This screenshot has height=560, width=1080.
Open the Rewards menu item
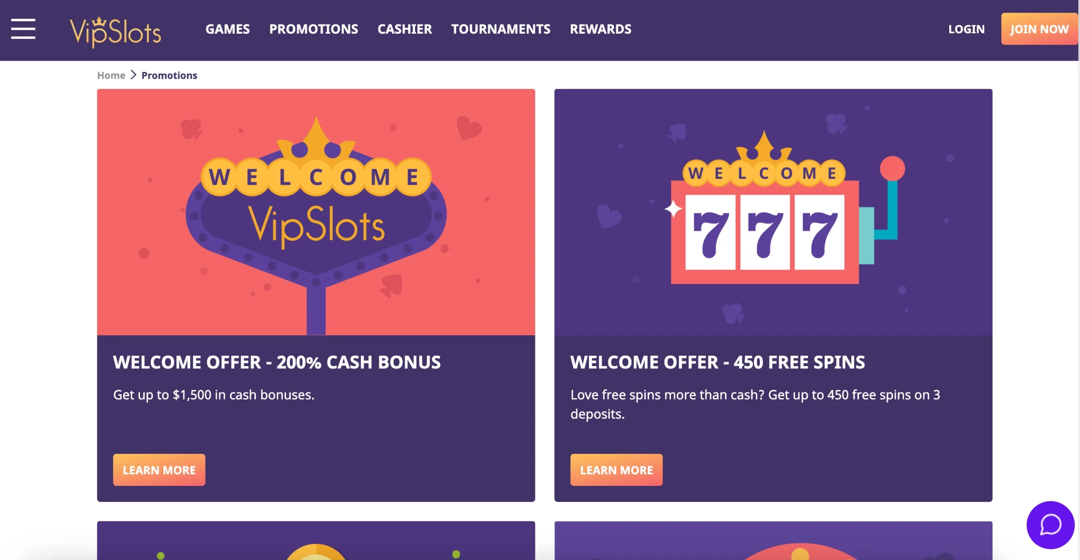pyautogui.click(x=600, y=29)
